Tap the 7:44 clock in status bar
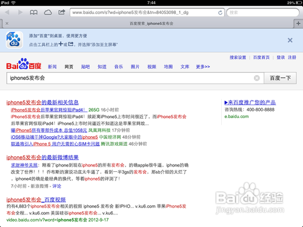 (151, 2)
